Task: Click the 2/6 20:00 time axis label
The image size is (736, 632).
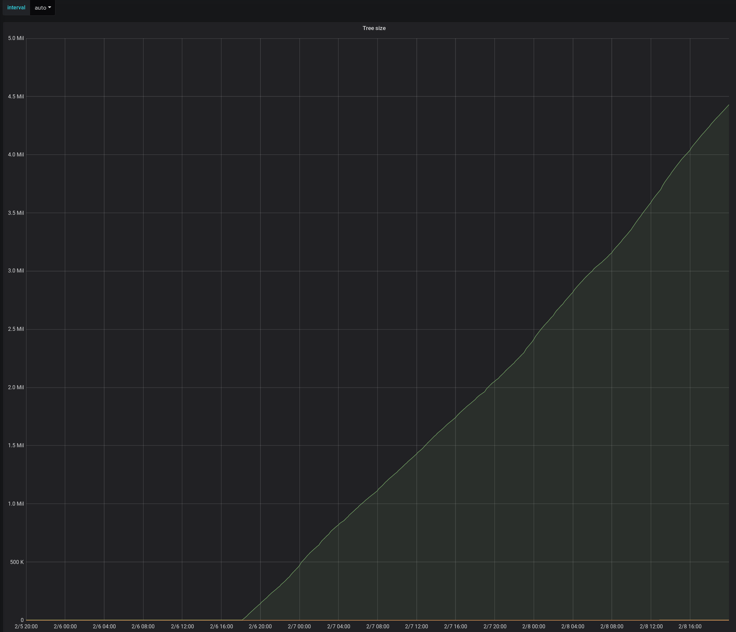Action: tap(260, 626)
